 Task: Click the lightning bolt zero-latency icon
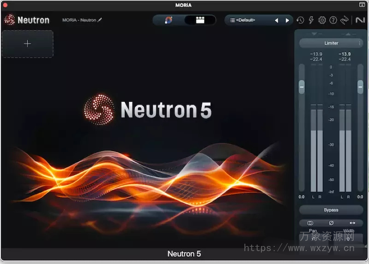(311, 20)
